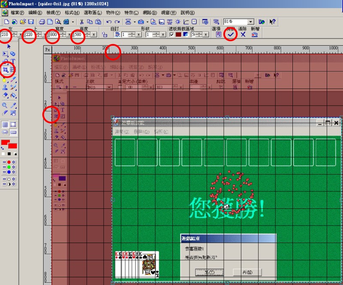343x285 pixels.
Task: Expand the camera icon dropdown arrow
Action: [x=147, y=22]
